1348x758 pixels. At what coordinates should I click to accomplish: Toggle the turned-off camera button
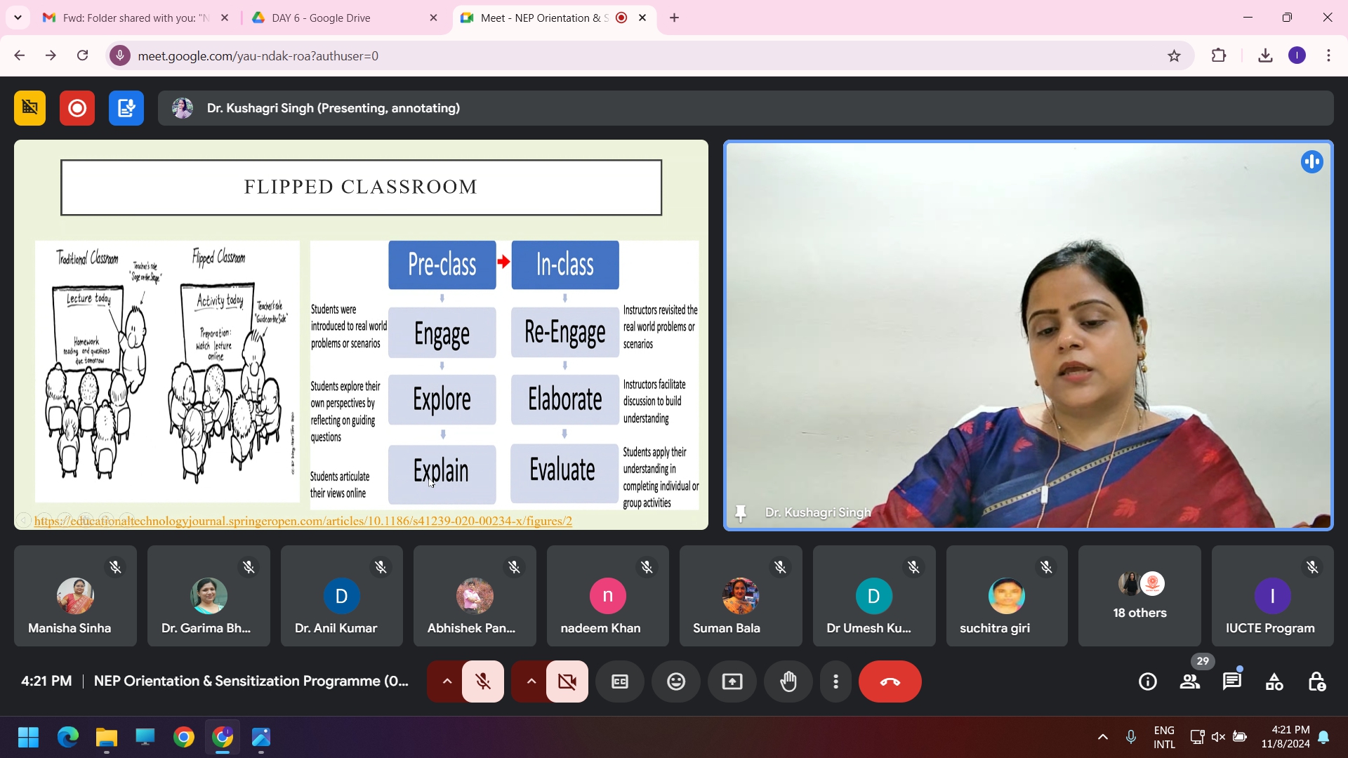pos(567,681)
